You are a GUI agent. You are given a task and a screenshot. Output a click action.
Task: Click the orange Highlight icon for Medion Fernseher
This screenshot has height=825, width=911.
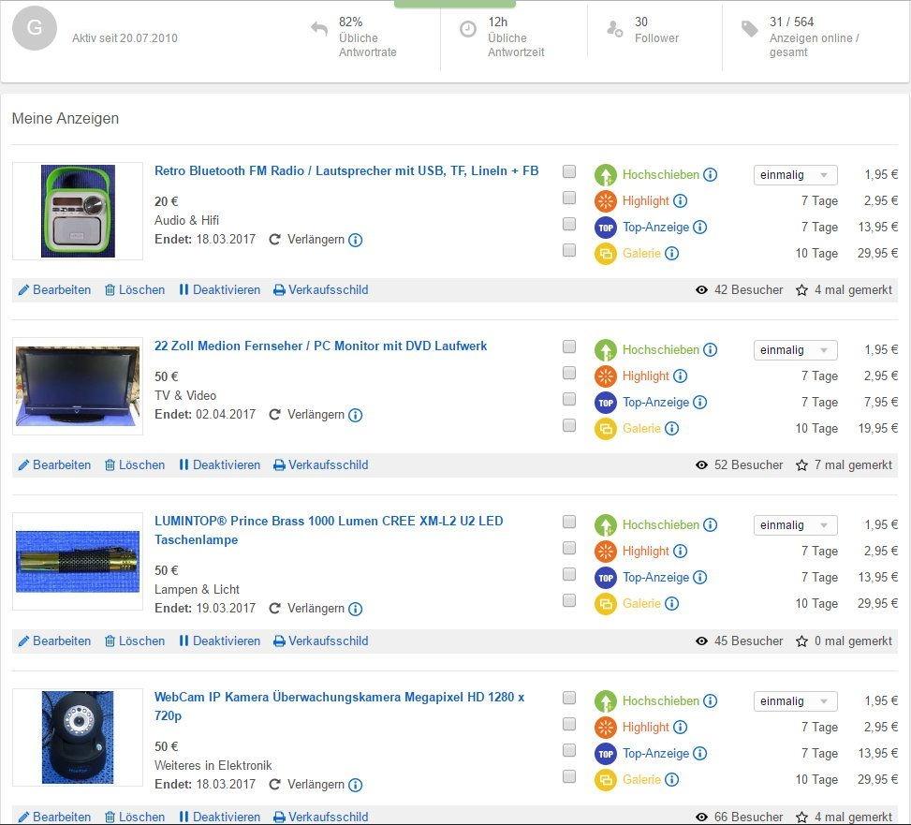[606, 376]
